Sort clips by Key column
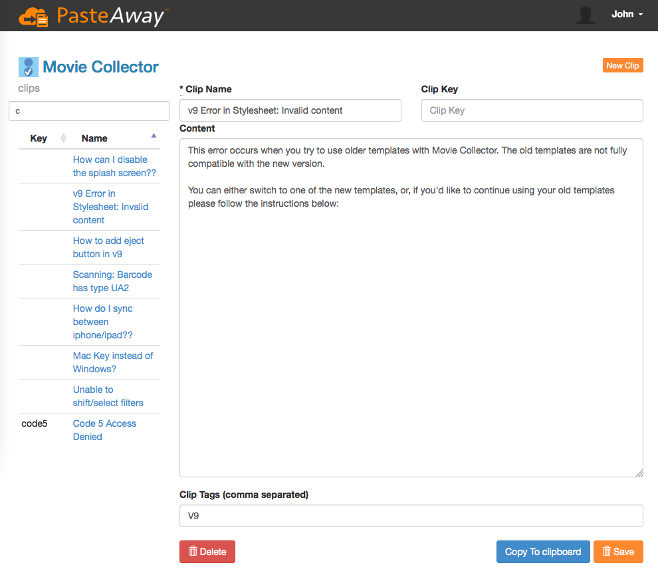 click(43, 138)
